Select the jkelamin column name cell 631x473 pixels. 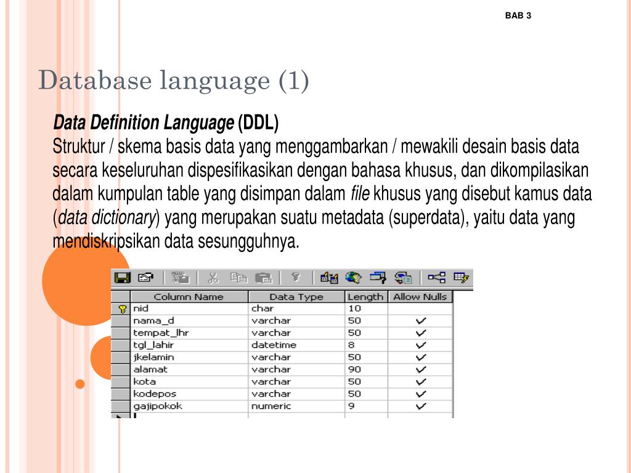(x=189, y=357)
